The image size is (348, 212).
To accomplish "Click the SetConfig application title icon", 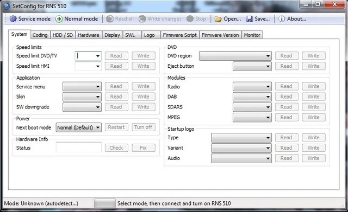I will point(7,6).
